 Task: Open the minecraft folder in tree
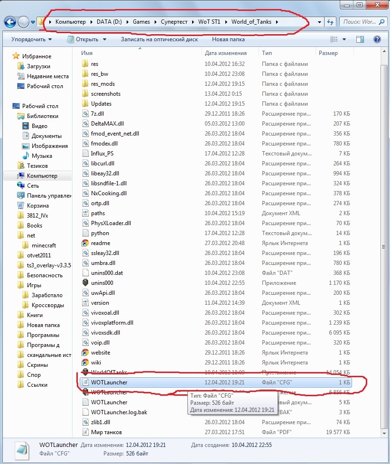(x=44, y=246)
